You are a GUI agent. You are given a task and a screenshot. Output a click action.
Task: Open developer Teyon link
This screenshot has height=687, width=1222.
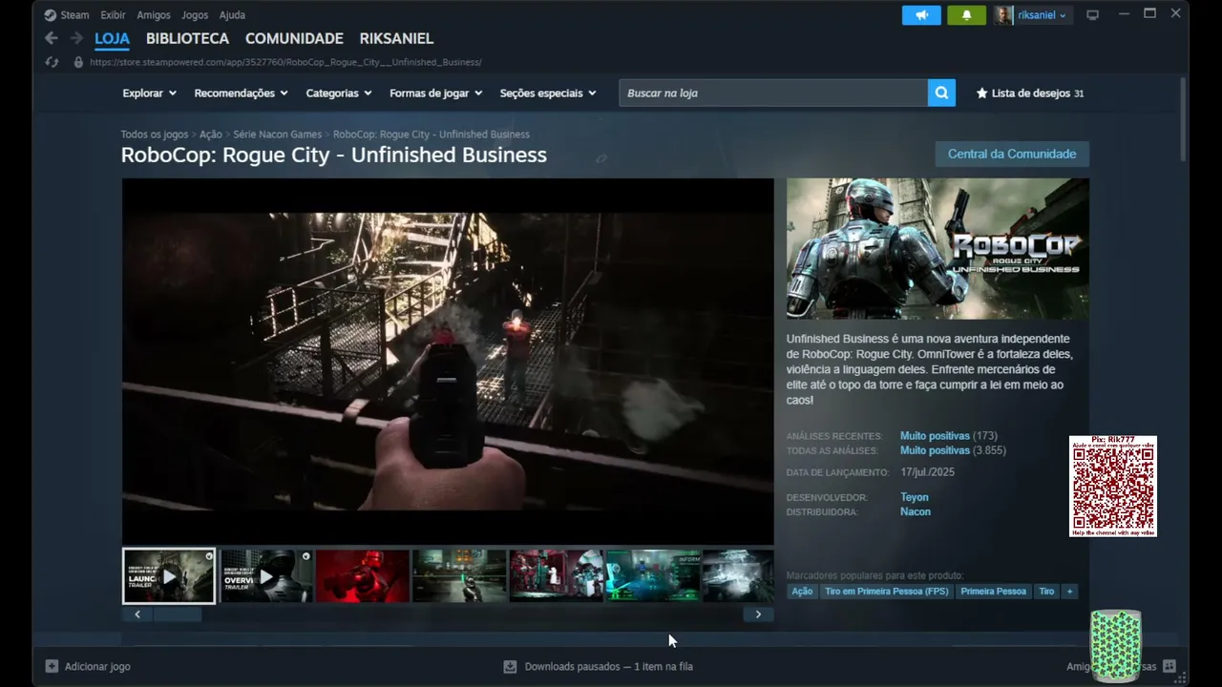tap(915, 497)
